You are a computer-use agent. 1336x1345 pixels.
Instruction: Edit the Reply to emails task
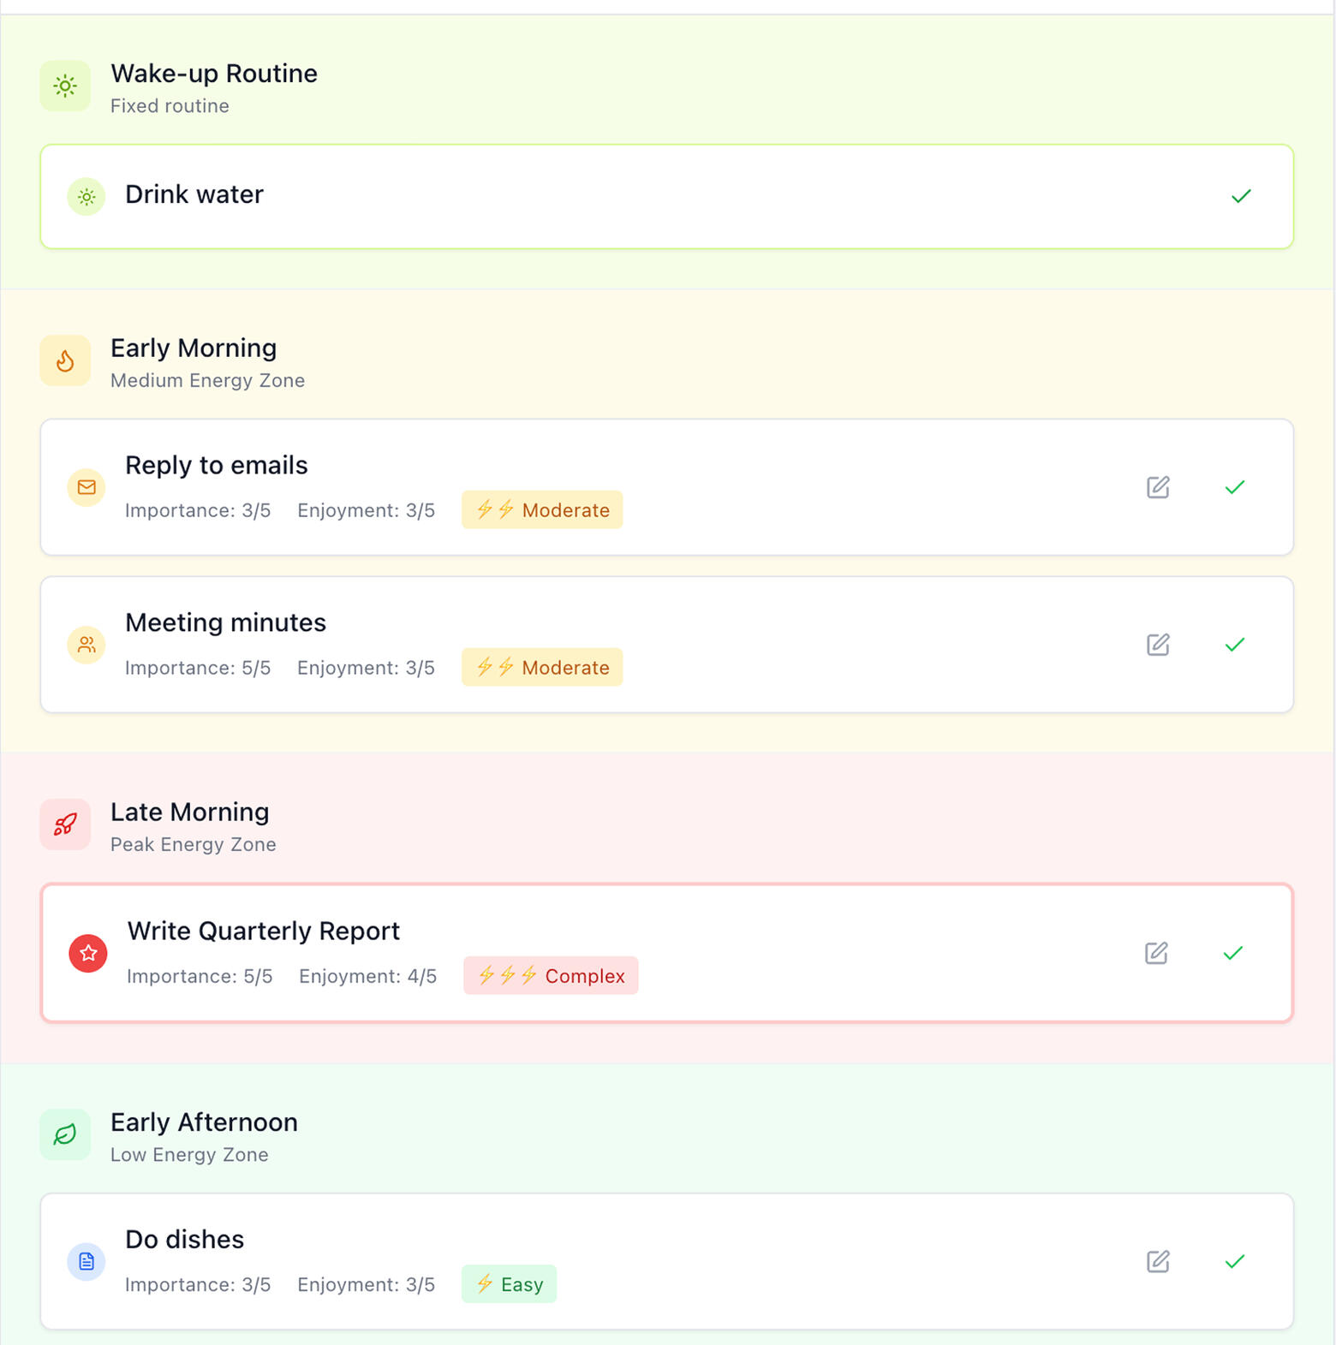coord(1158,487)
